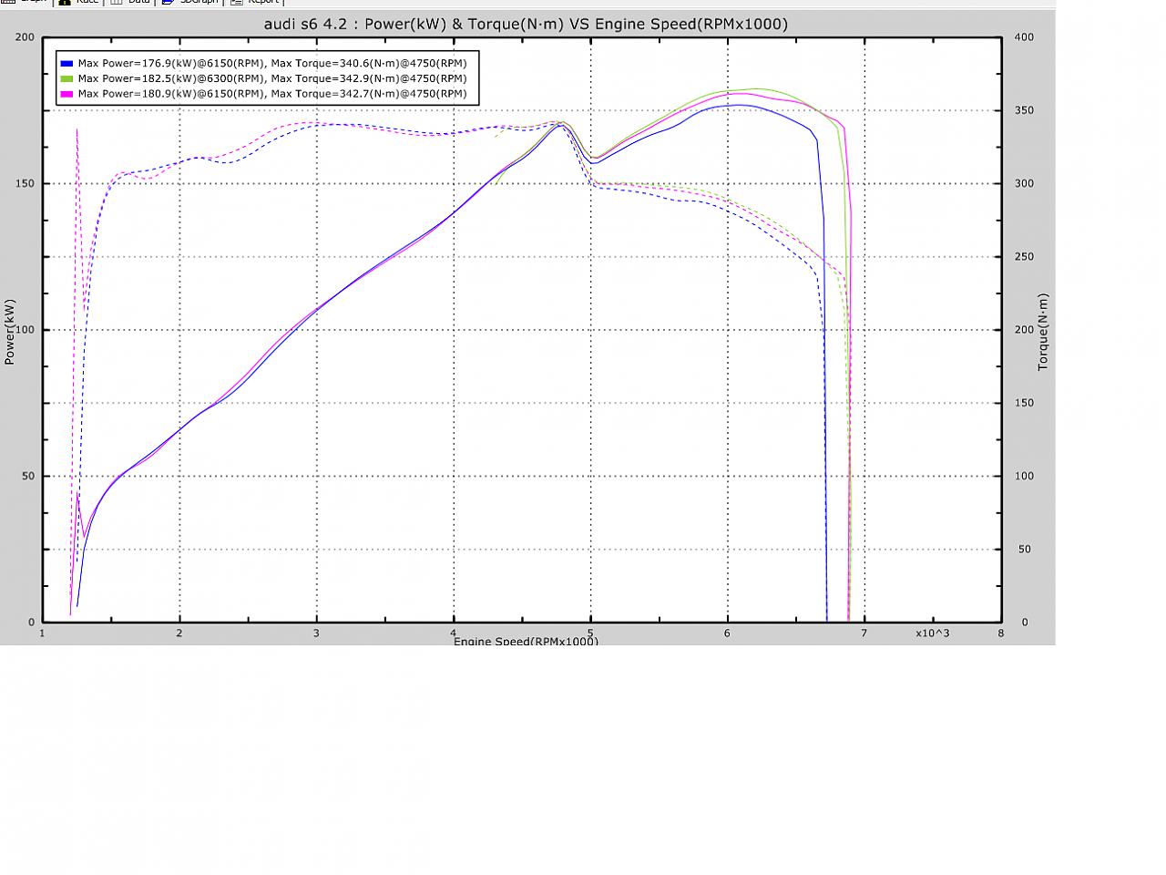Click the 'Engine Speed(RPMx1000)' axis label
Screen dimensions: 1166x875
(526, 641)
